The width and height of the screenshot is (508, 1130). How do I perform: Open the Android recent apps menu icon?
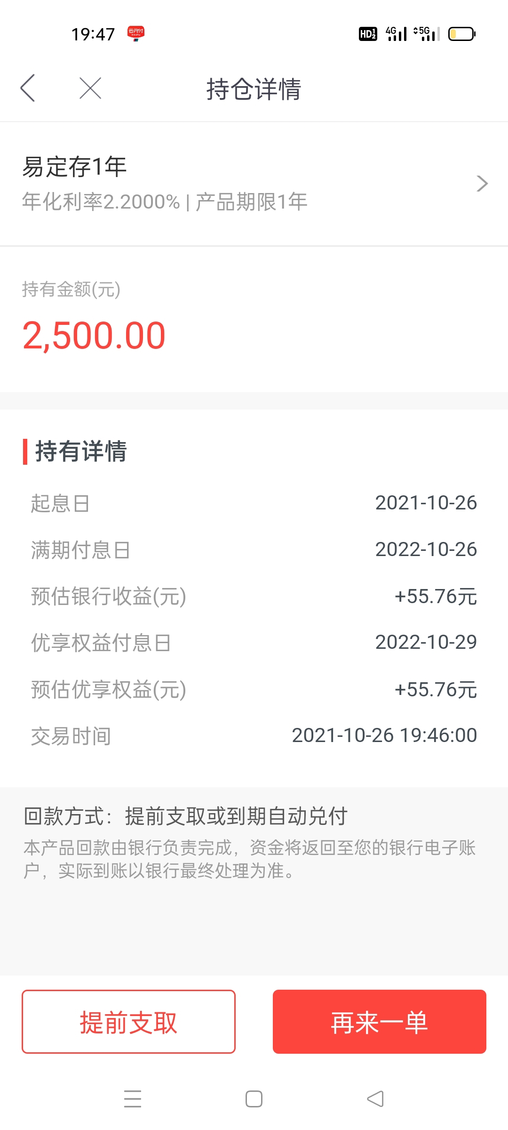(x=133, y=1098)
